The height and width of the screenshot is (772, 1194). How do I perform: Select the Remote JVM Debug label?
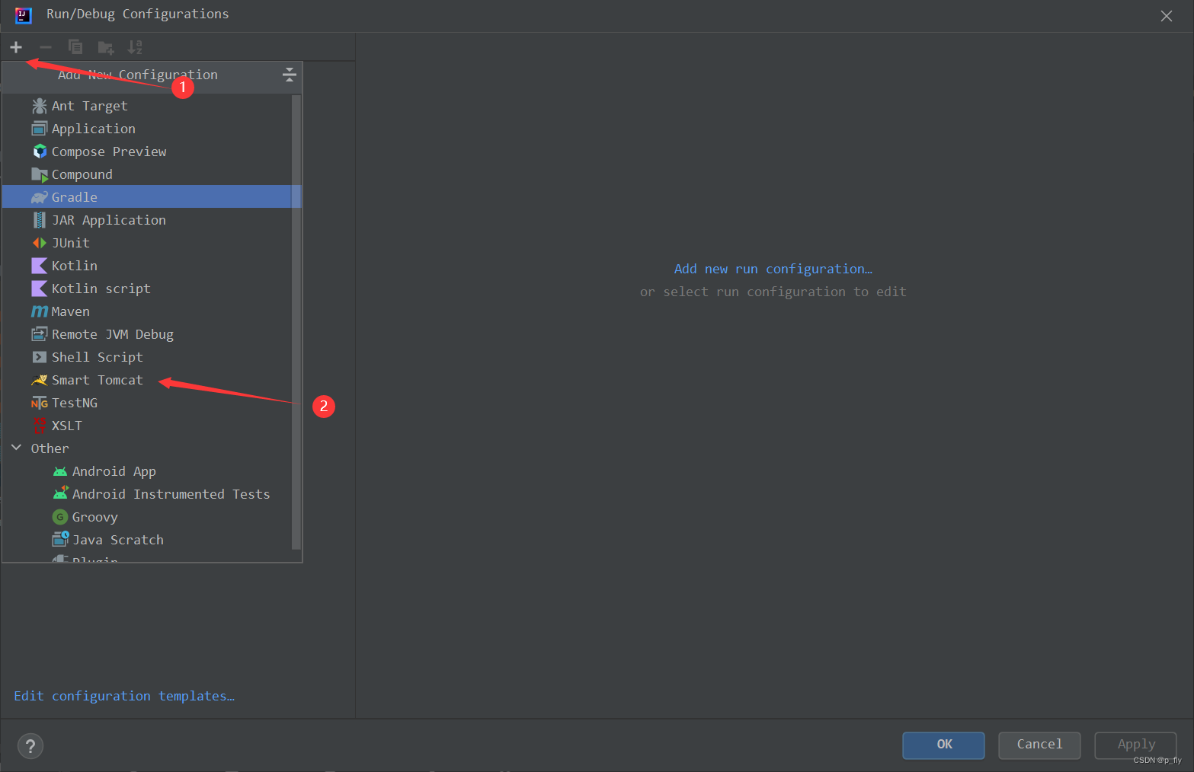[x=112, y=334]
